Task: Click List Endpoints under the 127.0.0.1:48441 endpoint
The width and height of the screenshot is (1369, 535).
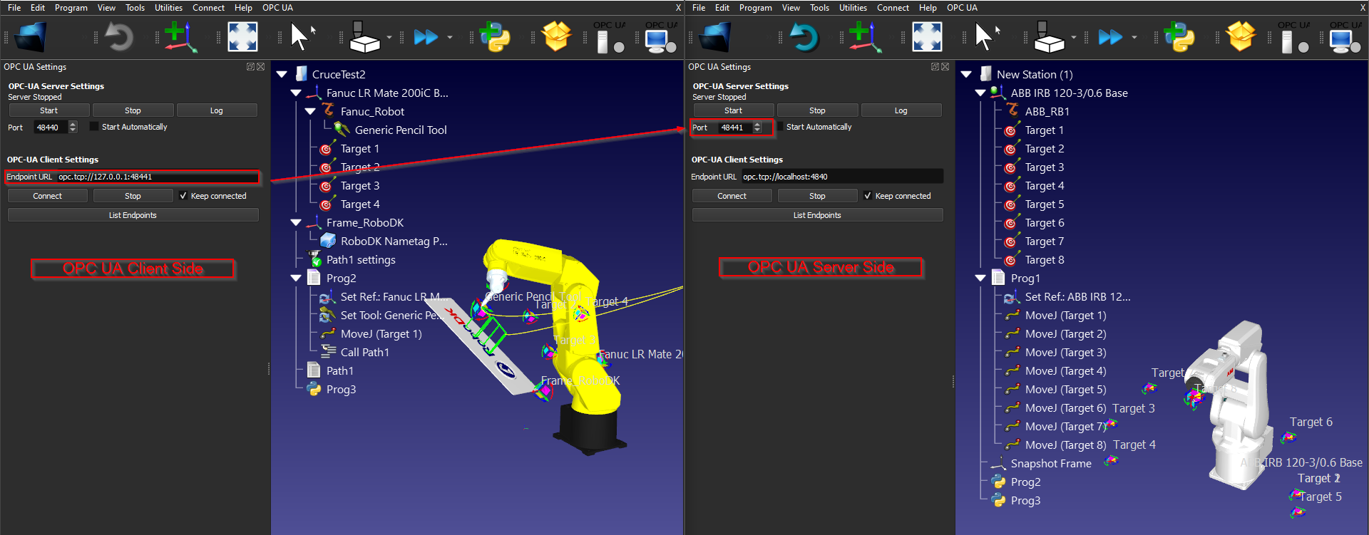Action: click(133, 215)
